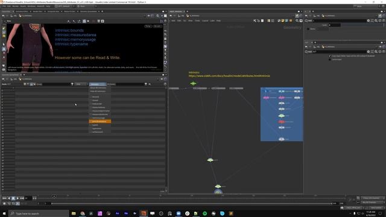386x217 pixels.
Task: Click the group filter funnel icon in spreadsheet
Action: (x=72, y=84)
